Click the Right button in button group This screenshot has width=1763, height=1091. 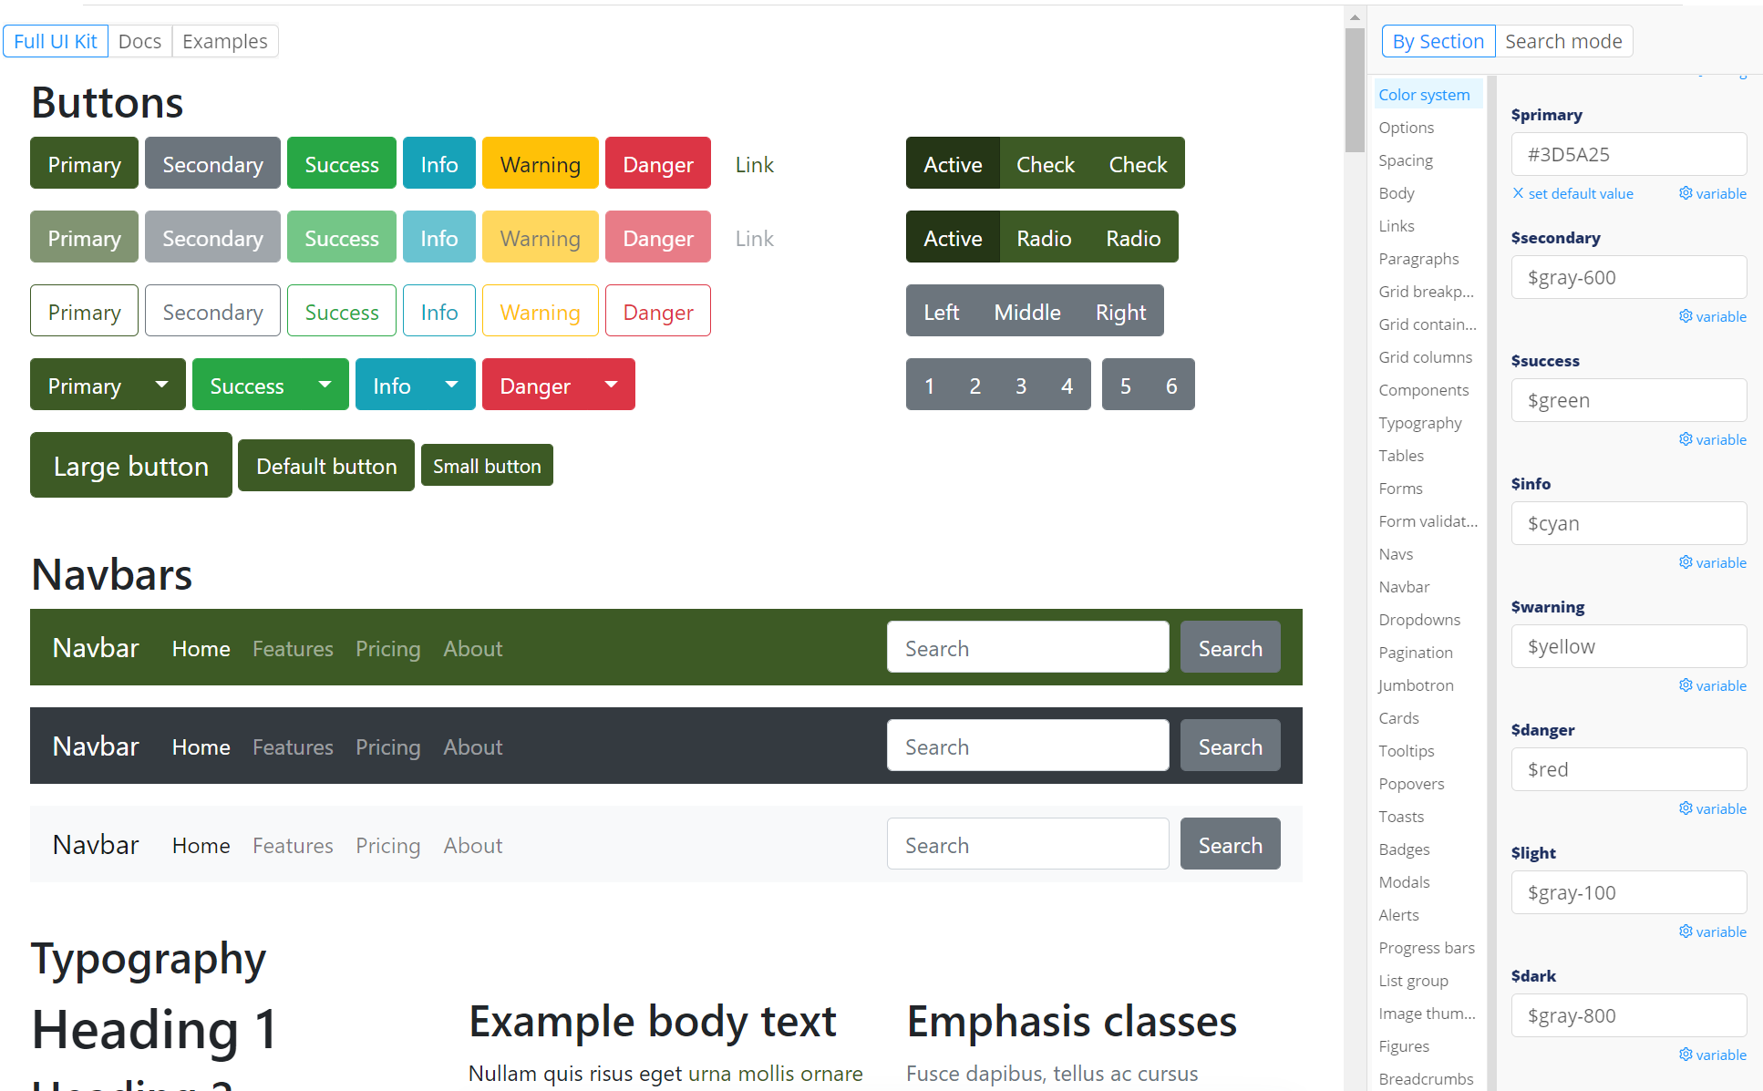tap(1120, 311)
